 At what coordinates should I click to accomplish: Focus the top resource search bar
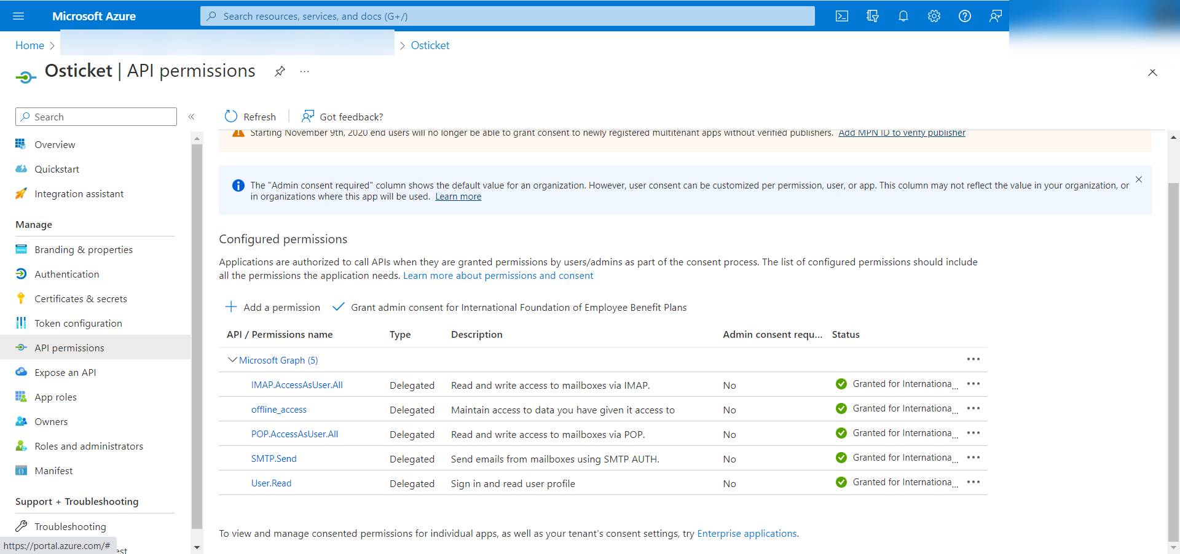tap(507, 16)
